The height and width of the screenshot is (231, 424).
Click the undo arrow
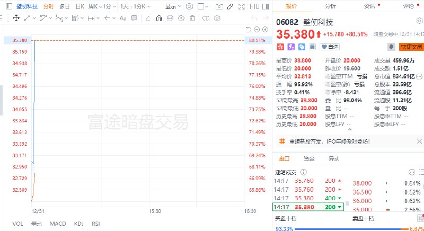pyautogui.click(x=254, y=18)
